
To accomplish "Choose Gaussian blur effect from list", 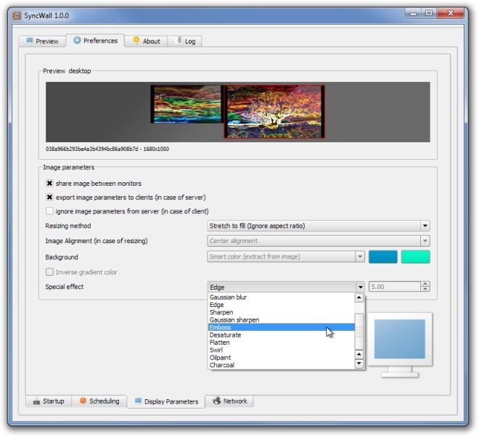I will [281, 297].
